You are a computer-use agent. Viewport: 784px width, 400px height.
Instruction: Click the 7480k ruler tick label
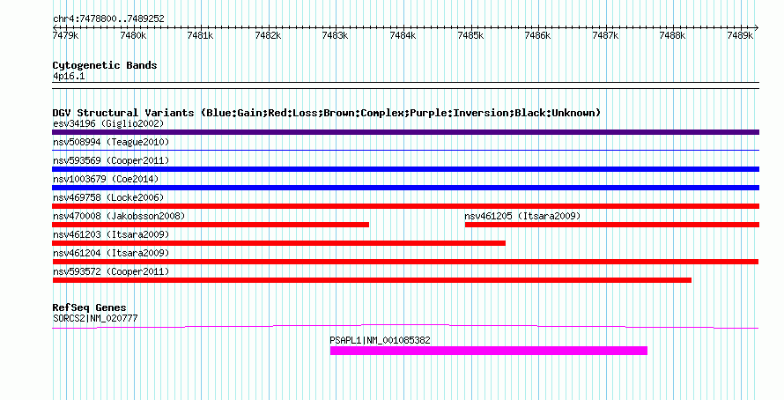134,35
